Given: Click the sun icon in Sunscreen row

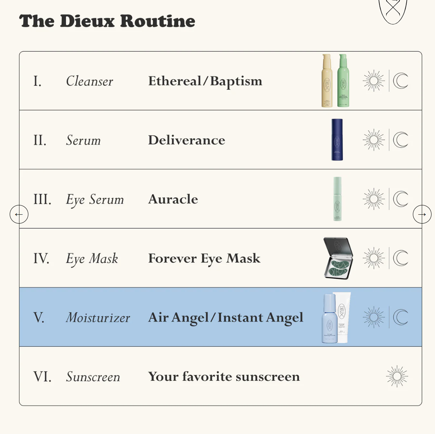Looking at the screenshot, I should (x=397, y=376).
